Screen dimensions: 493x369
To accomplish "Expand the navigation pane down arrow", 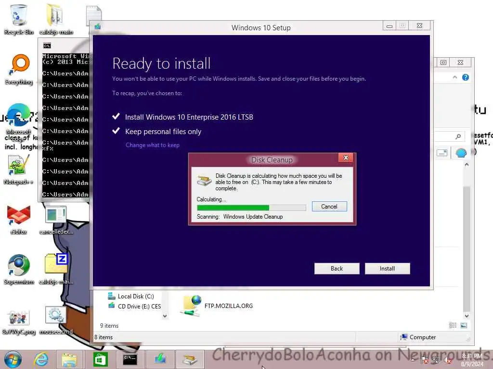I will point(165,316).
